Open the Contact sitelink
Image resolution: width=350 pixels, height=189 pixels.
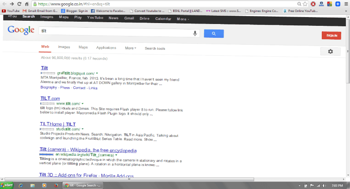[79, 88]
